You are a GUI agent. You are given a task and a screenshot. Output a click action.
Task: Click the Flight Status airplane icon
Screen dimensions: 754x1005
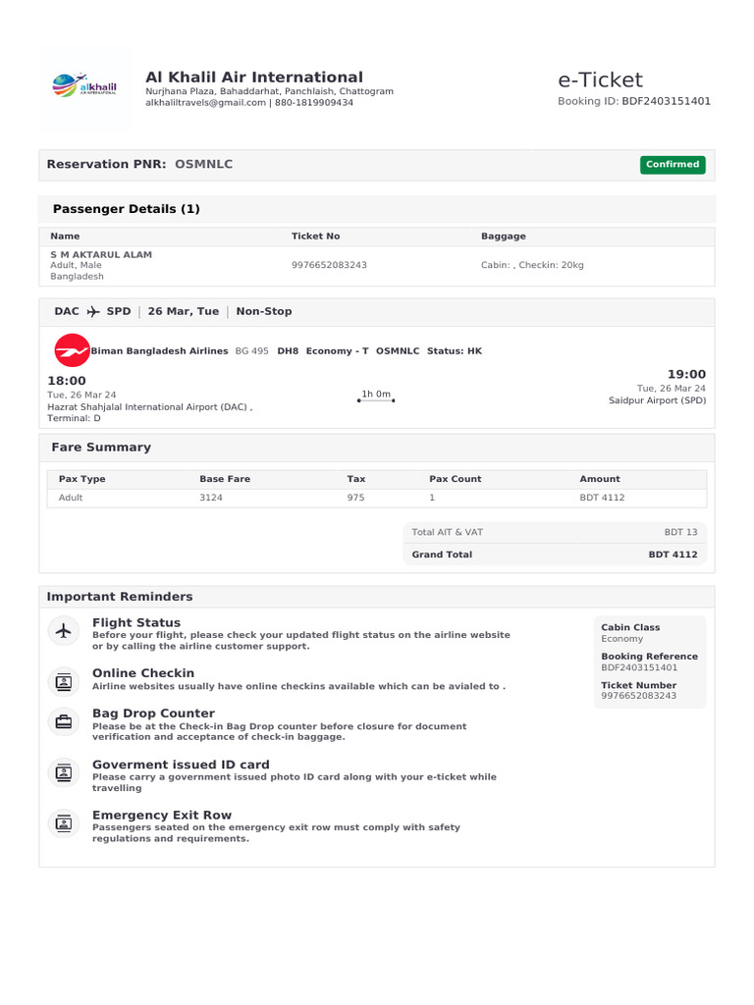pos(64,631)
